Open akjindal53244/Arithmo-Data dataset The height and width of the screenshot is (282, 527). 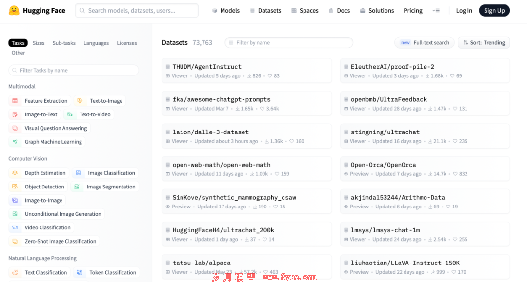(x=425, y=202)
